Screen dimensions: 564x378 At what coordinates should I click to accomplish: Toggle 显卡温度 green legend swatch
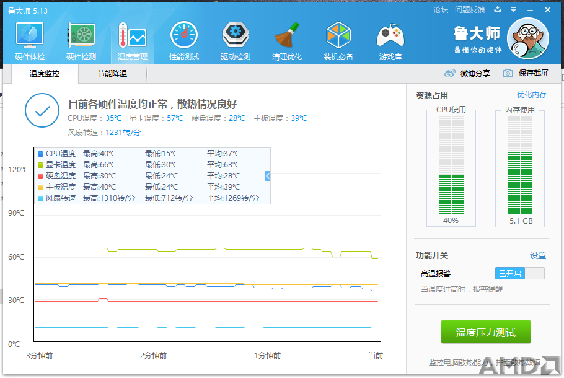tap(41, 165)
